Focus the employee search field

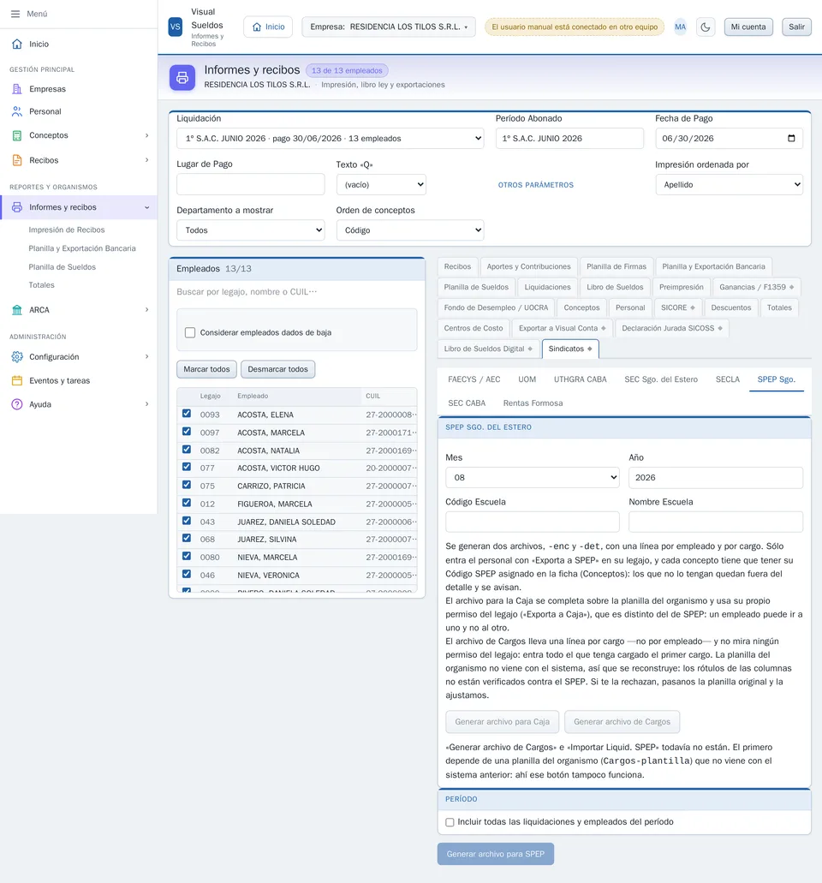click(297, 292)
